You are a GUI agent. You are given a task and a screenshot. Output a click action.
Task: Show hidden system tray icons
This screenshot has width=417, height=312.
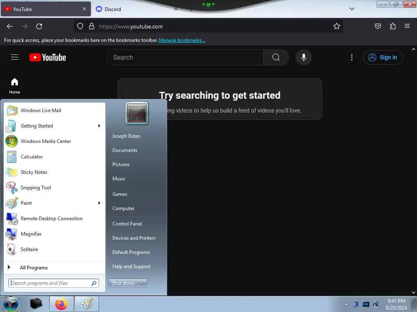tap(346, 304)
